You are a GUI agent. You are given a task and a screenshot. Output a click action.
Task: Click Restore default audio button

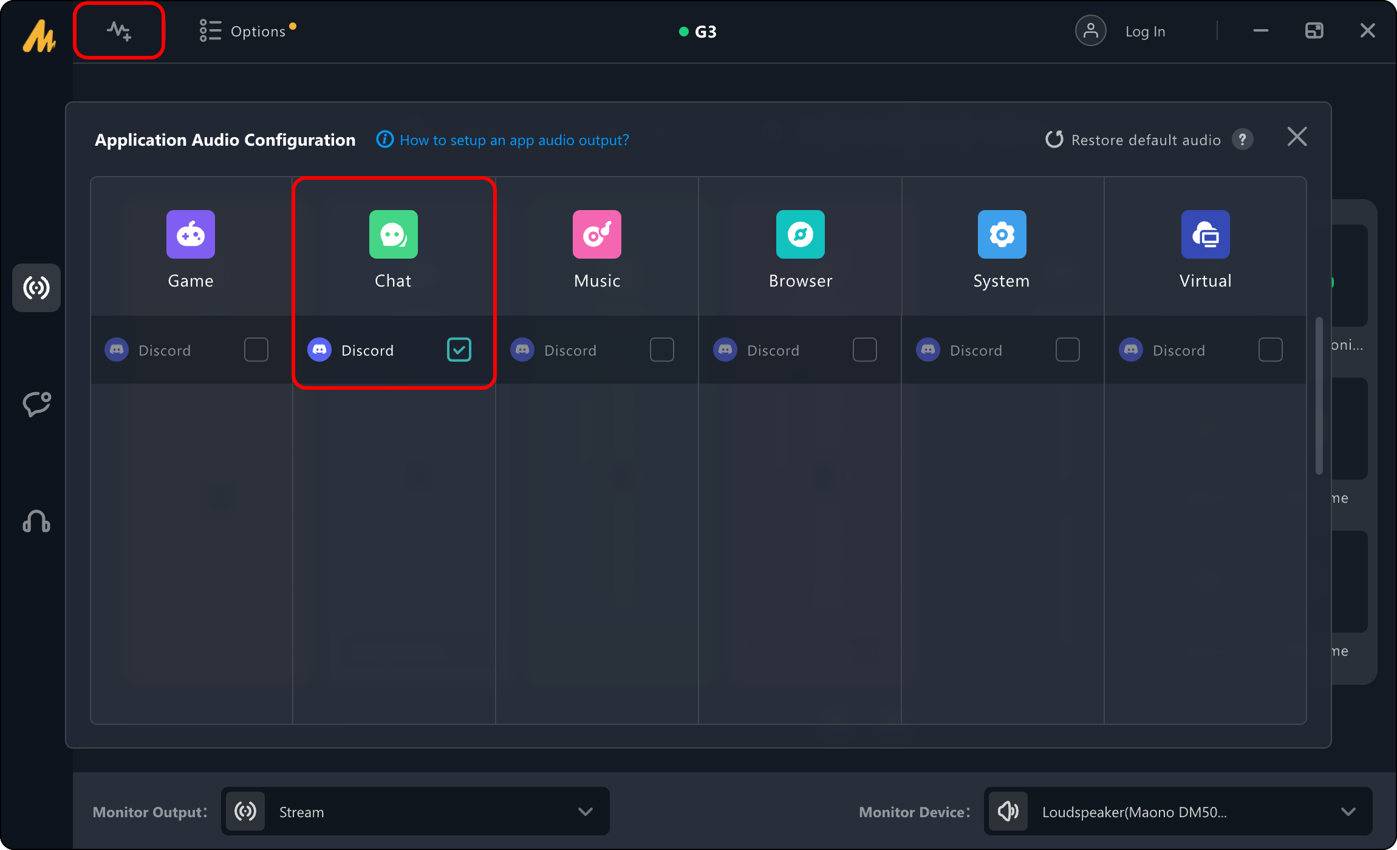pos(1133,140)
